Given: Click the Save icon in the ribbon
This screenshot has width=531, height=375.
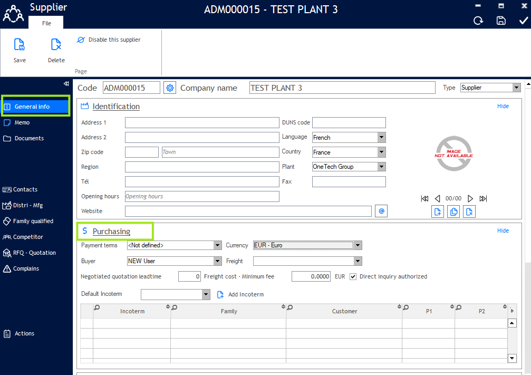Looking at the screenshot, I should [x=20, y=45].
